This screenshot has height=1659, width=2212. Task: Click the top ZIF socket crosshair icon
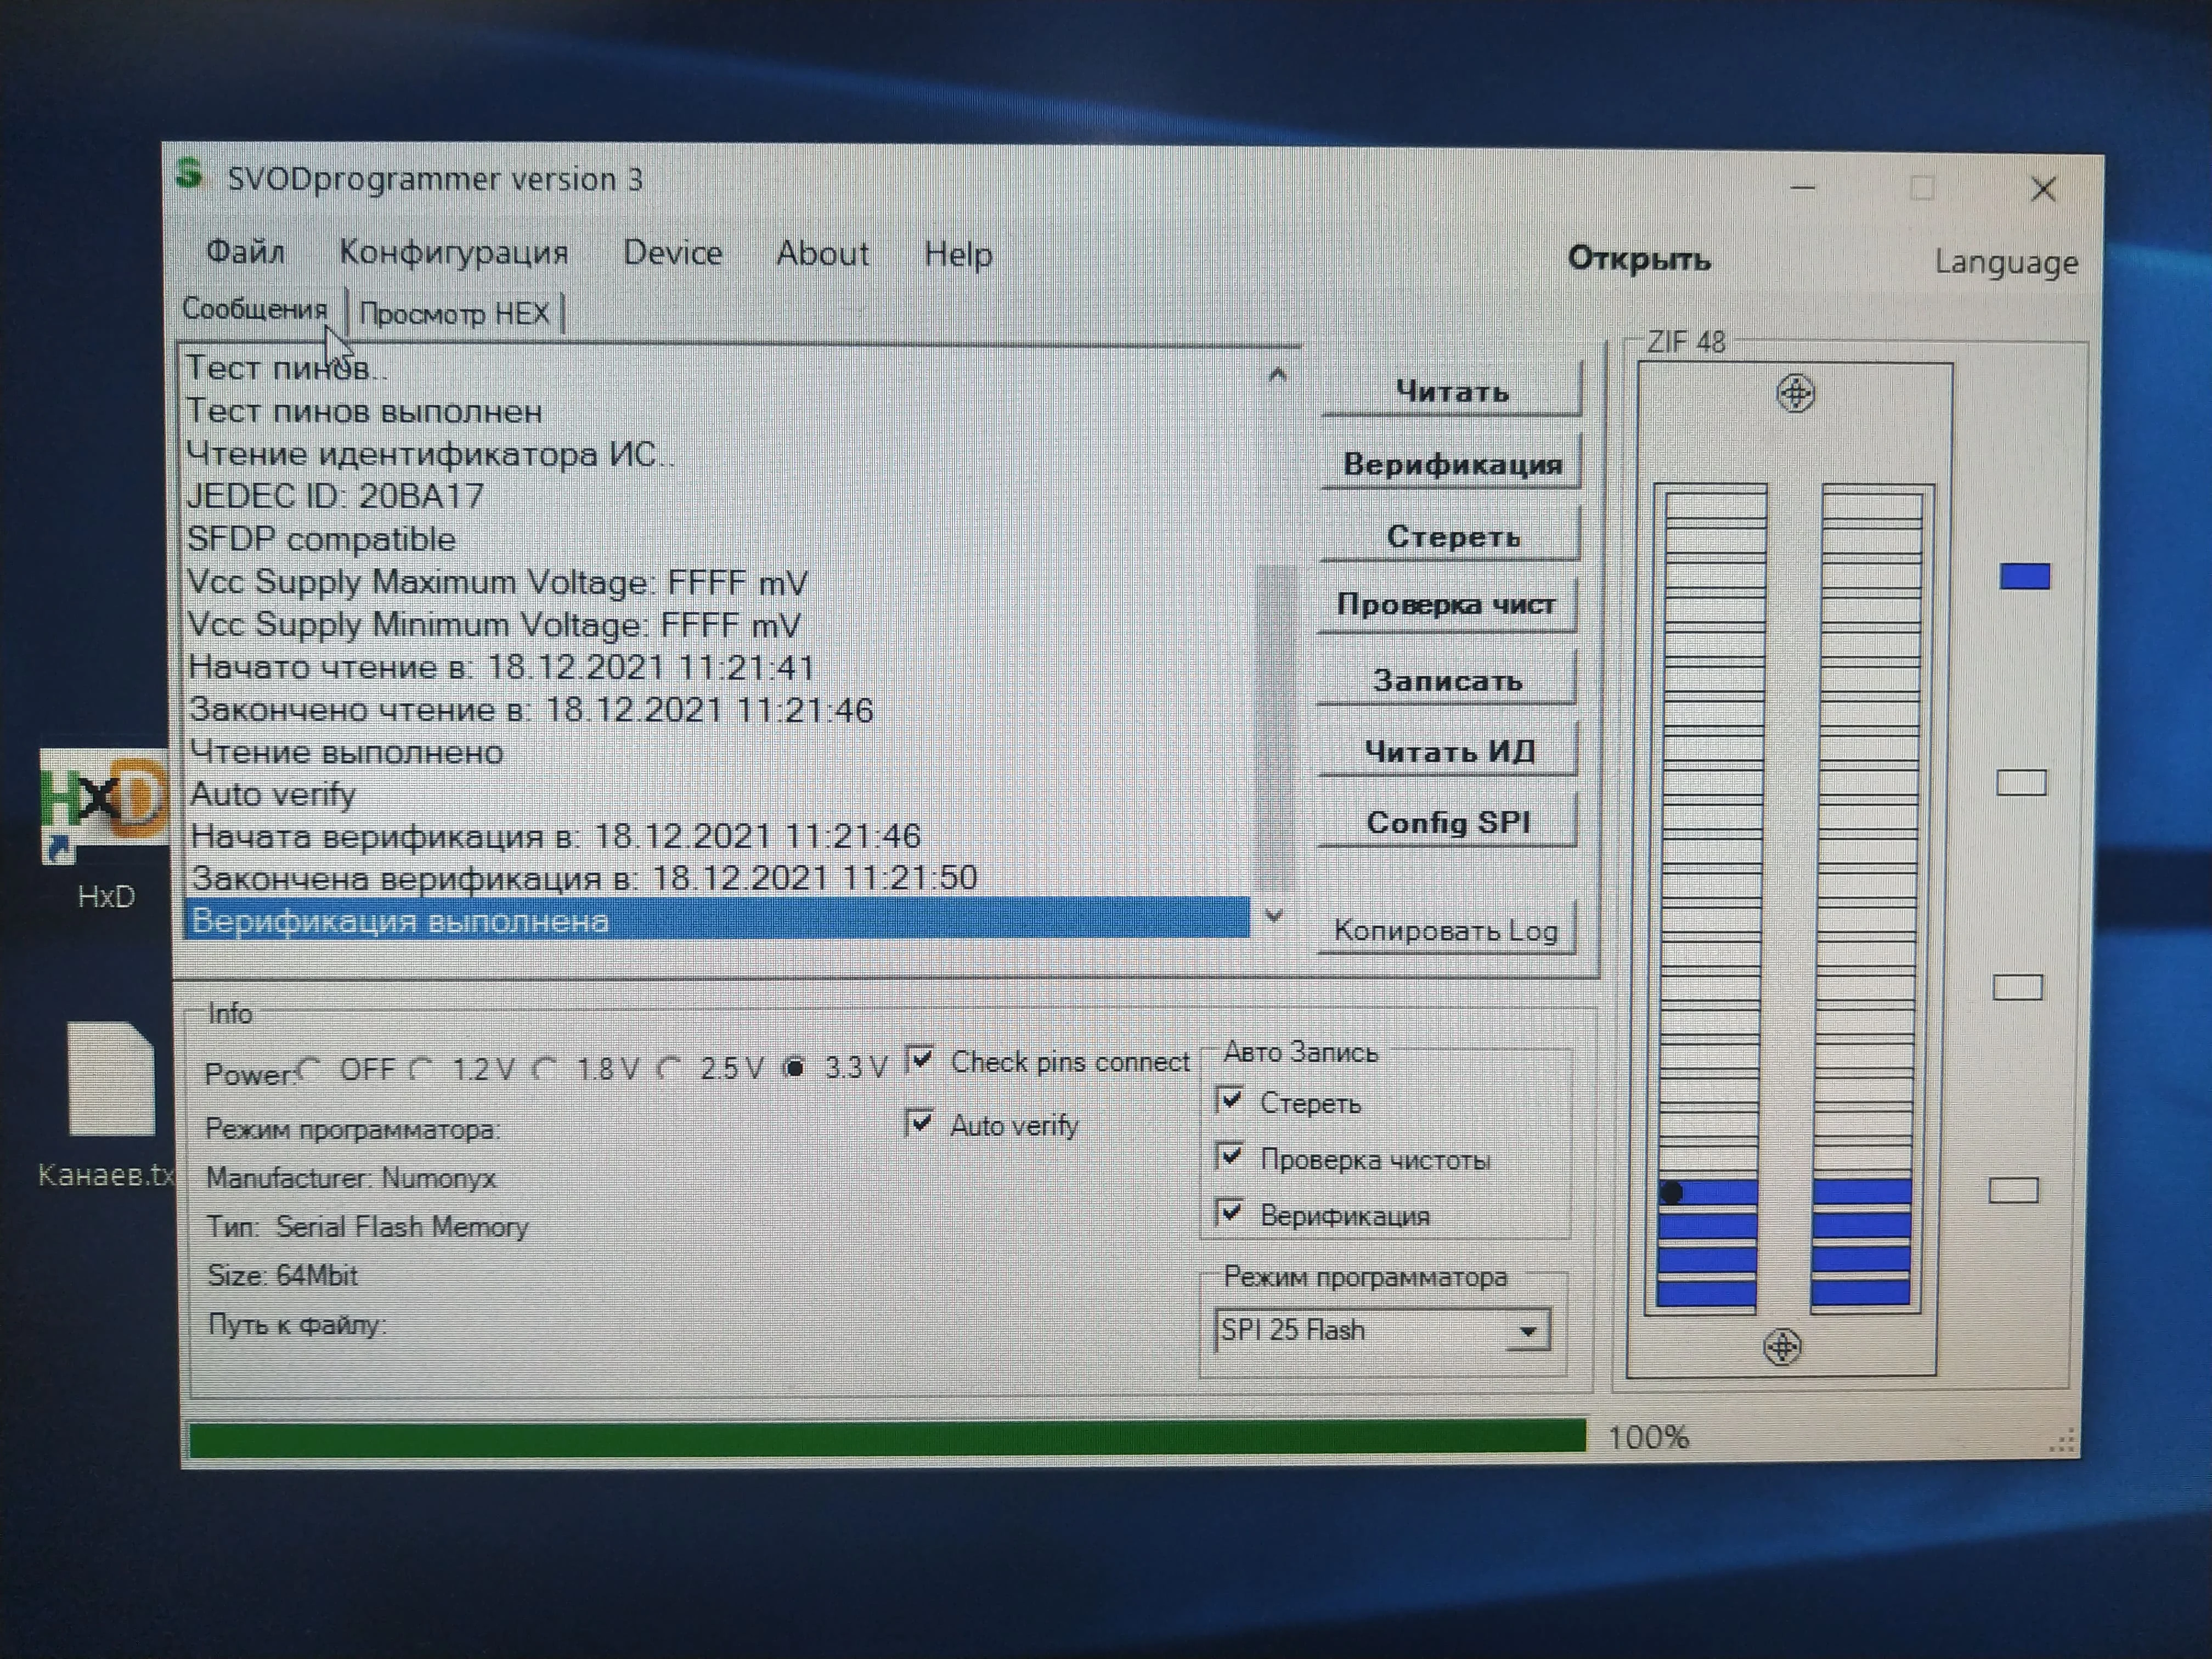tap(1795, 393)
